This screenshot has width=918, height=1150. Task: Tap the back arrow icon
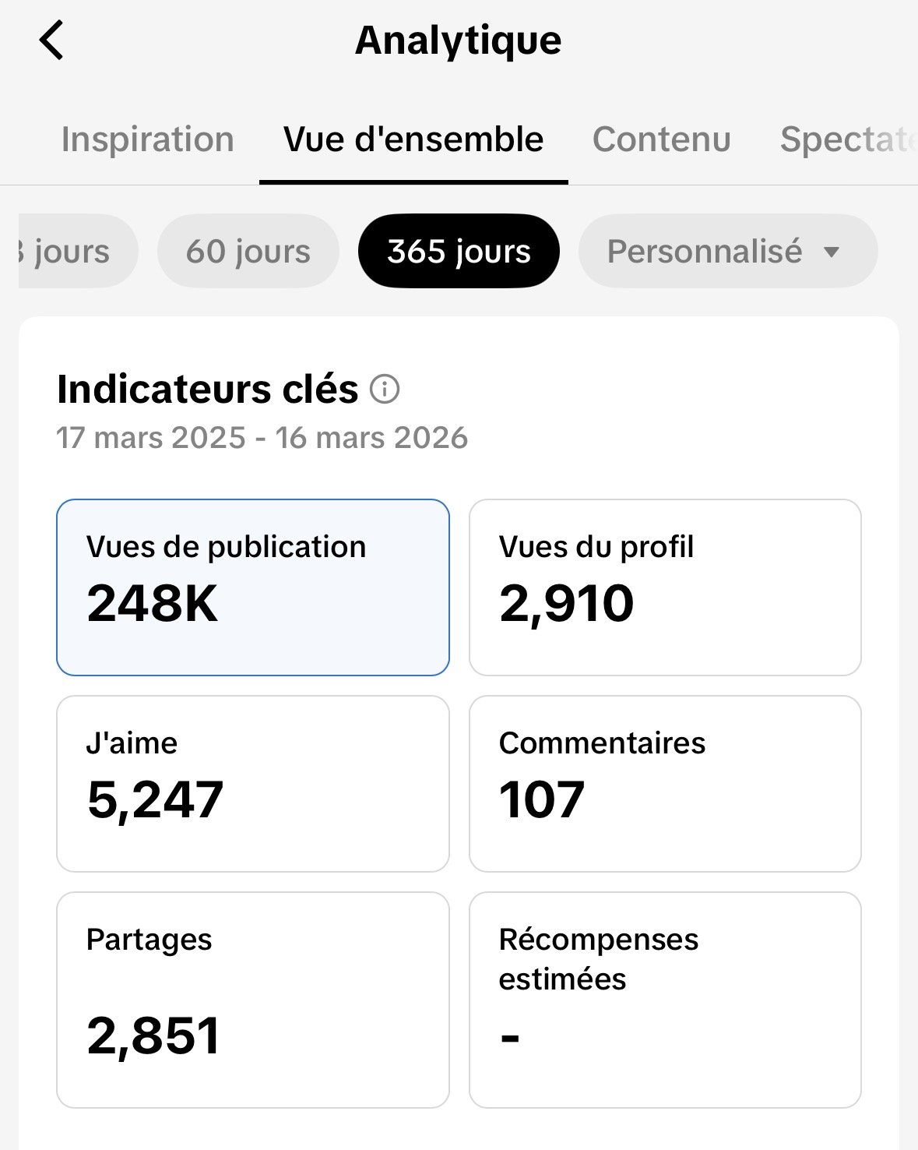[51, 41]
